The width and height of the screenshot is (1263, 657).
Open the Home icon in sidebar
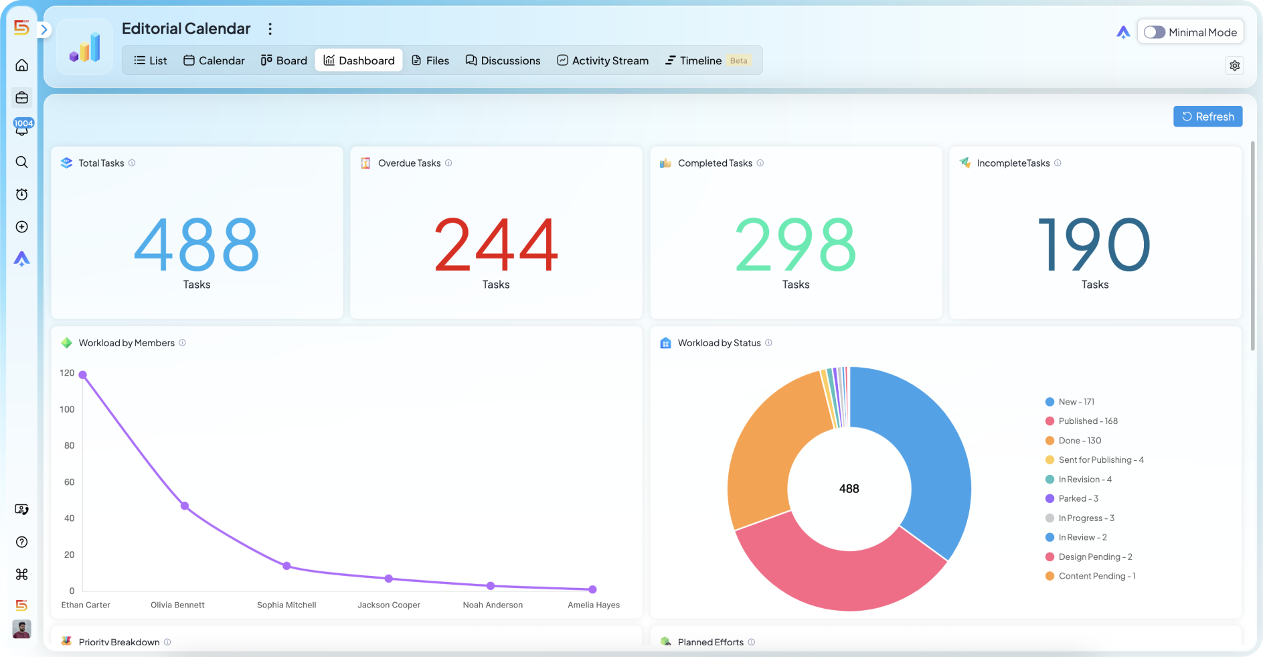pyautogui.click(x=22, y=65)
